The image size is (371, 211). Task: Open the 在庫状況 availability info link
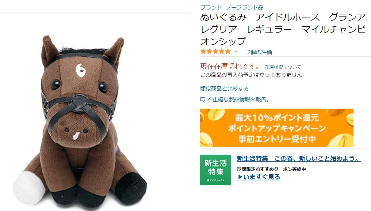click(274, 67)
